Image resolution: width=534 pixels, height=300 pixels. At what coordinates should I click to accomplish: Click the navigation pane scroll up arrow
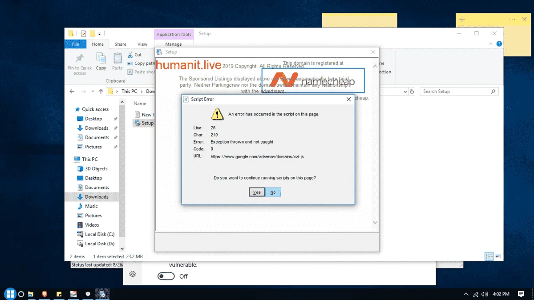point(123,103)
